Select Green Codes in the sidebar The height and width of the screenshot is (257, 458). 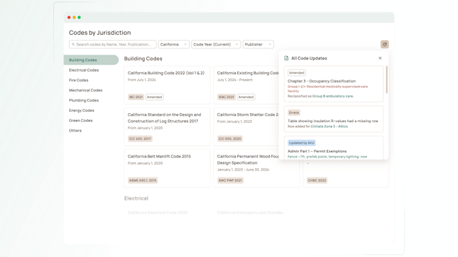tap(81, 121)
